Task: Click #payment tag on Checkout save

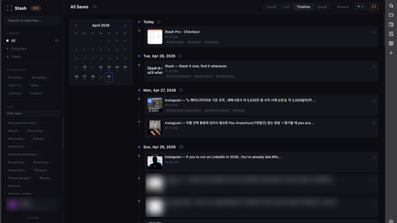Action: (x=194, y=42)
